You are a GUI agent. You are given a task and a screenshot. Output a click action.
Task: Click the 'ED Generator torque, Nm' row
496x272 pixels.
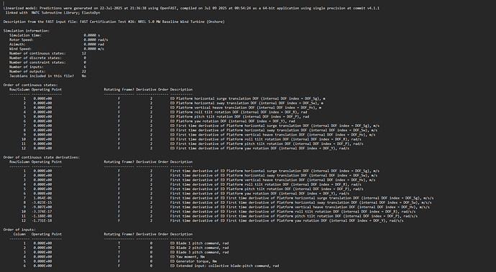click(x=119, y=261)
